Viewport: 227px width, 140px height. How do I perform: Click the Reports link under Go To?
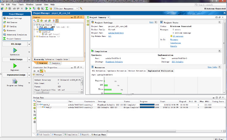(174, 46)
